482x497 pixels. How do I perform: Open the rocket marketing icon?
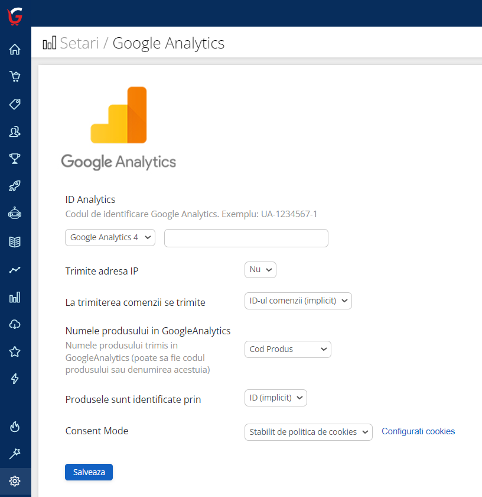coord(15,187)
